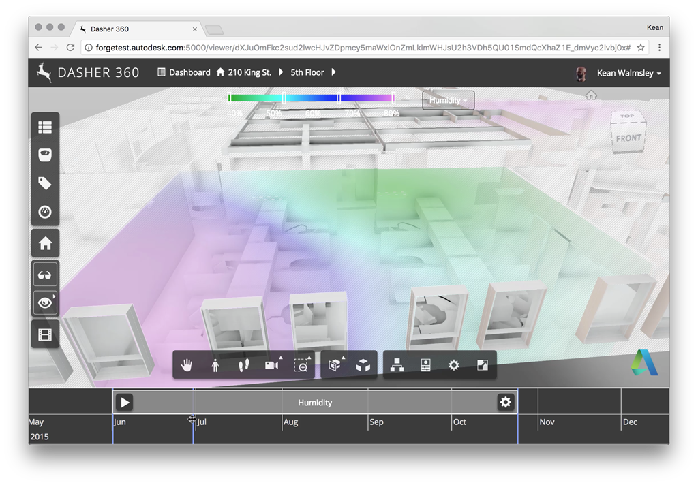Select the zoom window tool

301,366
